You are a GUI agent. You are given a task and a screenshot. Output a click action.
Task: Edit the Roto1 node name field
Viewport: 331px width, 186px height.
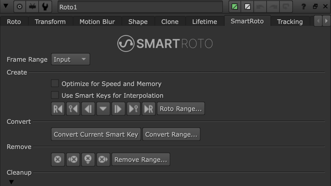(x=140, y=7)
